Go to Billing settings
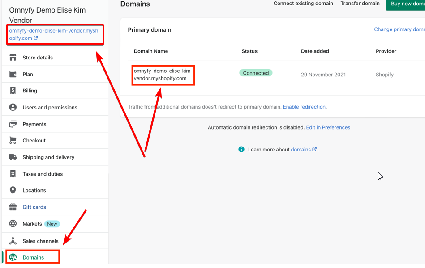Viewport: 425px width, 268px height. pyautogui.click(x=55, y=91)
